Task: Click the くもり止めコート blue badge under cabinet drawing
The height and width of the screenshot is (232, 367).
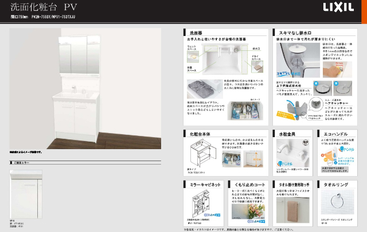Action: click(x=212, y=215)
